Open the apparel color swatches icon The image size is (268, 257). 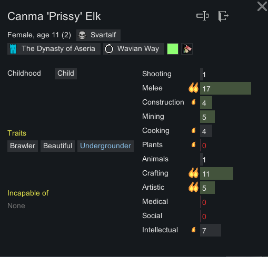187,49
